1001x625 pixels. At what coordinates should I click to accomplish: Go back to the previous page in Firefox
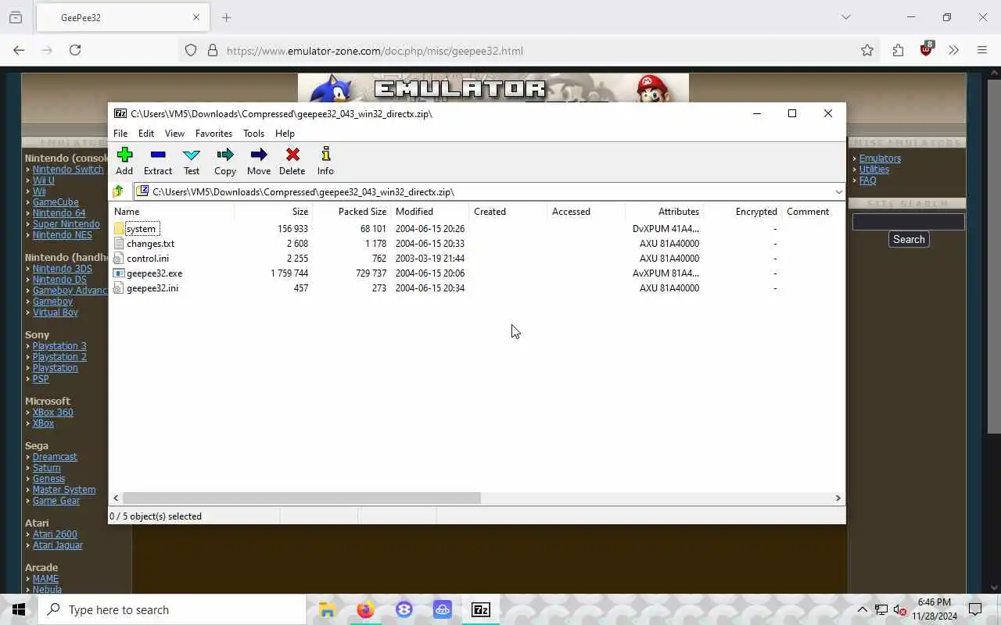[19, 50]
